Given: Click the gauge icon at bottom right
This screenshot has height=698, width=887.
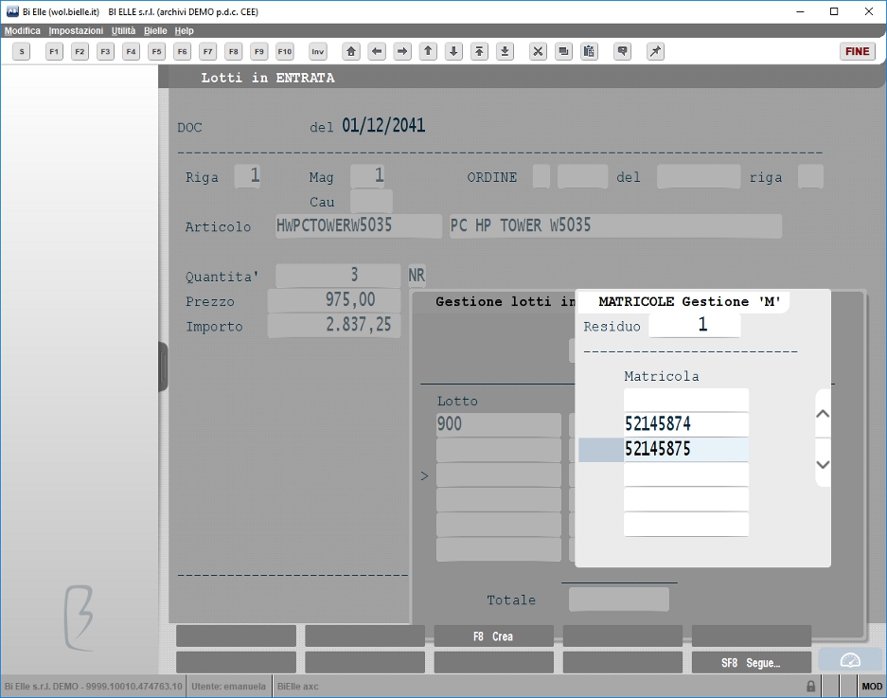Looking at the screenshot, I should point(850,661).
